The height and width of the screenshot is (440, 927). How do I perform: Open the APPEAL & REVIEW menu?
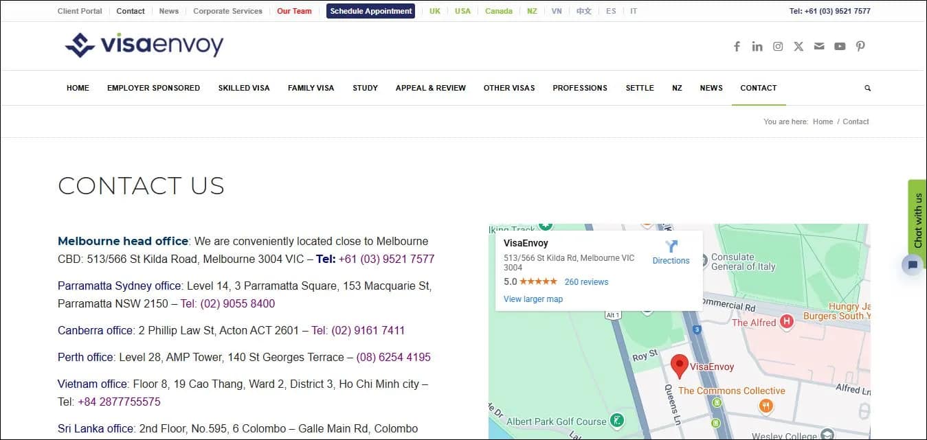[x=431, y=88]
